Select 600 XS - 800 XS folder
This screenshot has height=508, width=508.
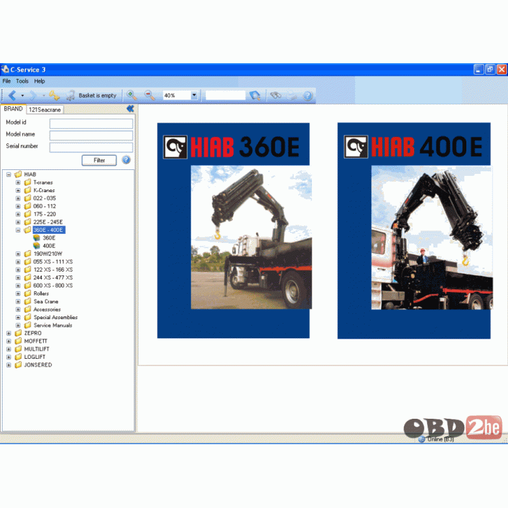pos(53,285)
